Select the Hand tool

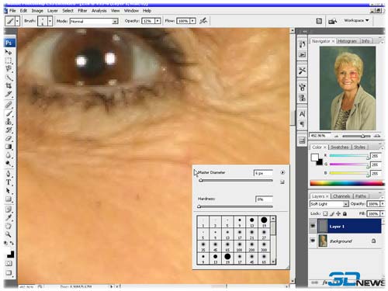pos(9,226)
